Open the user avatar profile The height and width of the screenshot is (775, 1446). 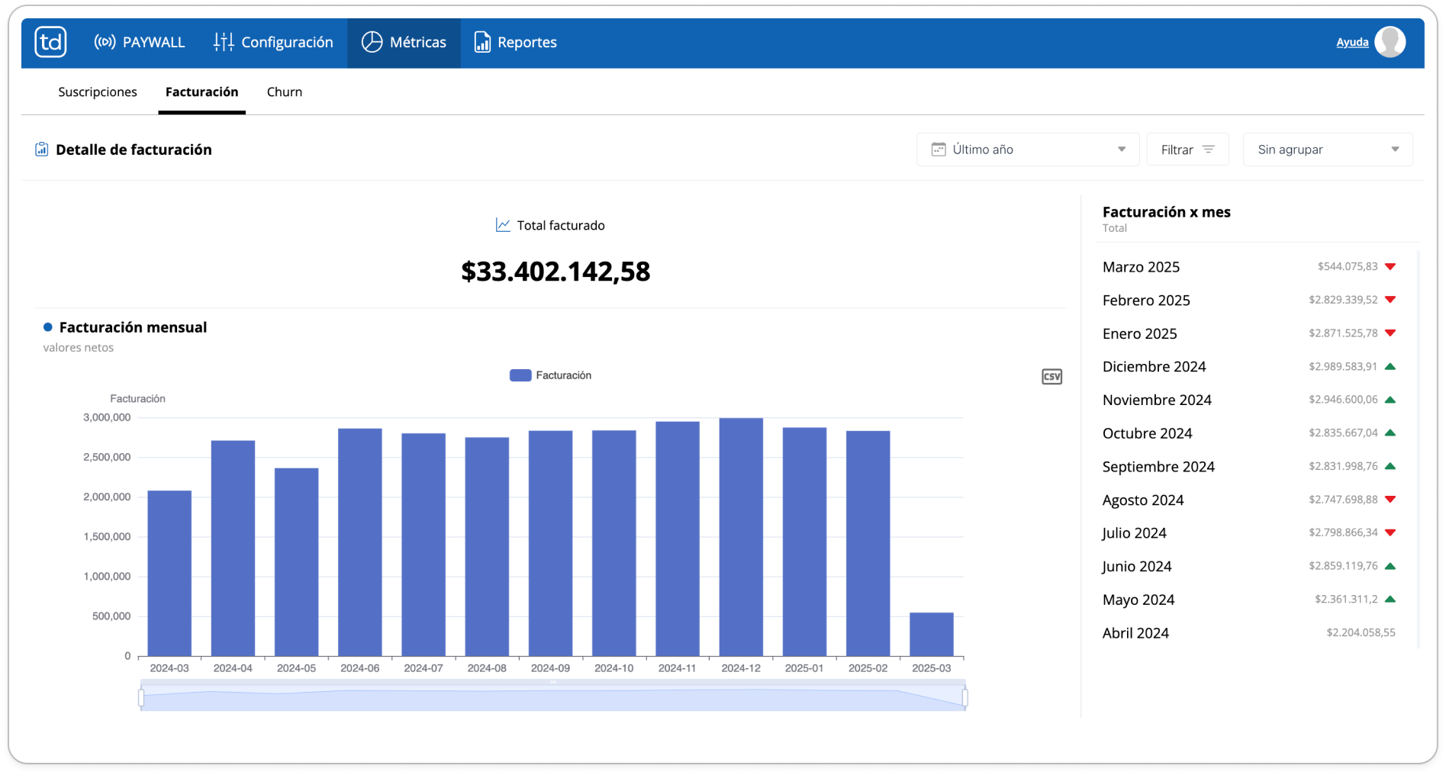(x=1390, y=42)
